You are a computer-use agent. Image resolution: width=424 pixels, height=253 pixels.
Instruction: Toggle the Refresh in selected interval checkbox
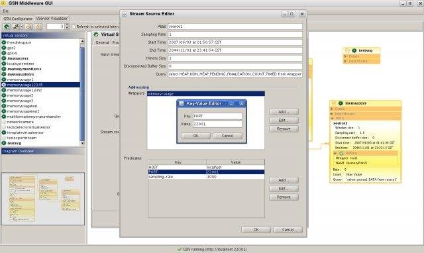(74, 26)
